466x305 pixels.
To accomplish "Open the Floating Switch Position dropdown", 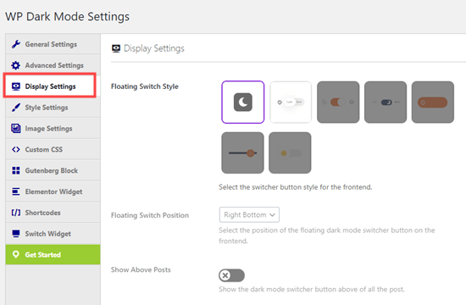I will (249, 214).
